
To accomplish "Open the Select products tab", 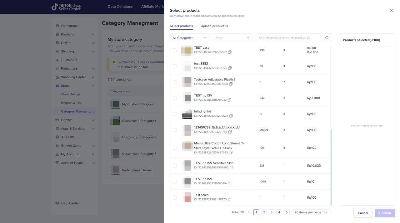I will click(181, 26).
